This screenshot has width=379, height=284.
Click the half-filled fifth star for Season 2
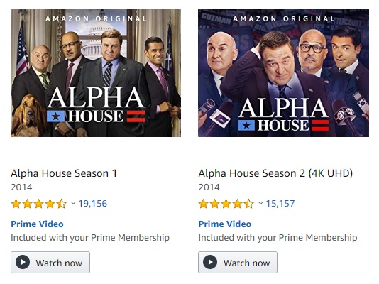248,204
